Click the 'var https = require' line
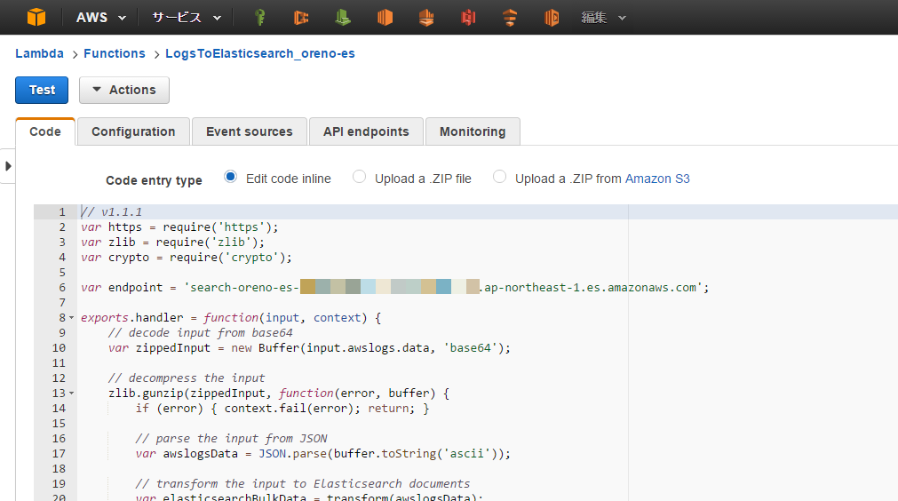Image resolution: width=898 pixels, height=501 pixels. pos(179,227)
